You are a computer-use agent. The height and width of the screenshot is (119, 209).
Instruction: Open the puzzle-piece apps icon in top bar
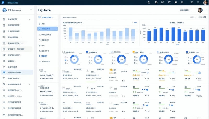coord(176,2)
